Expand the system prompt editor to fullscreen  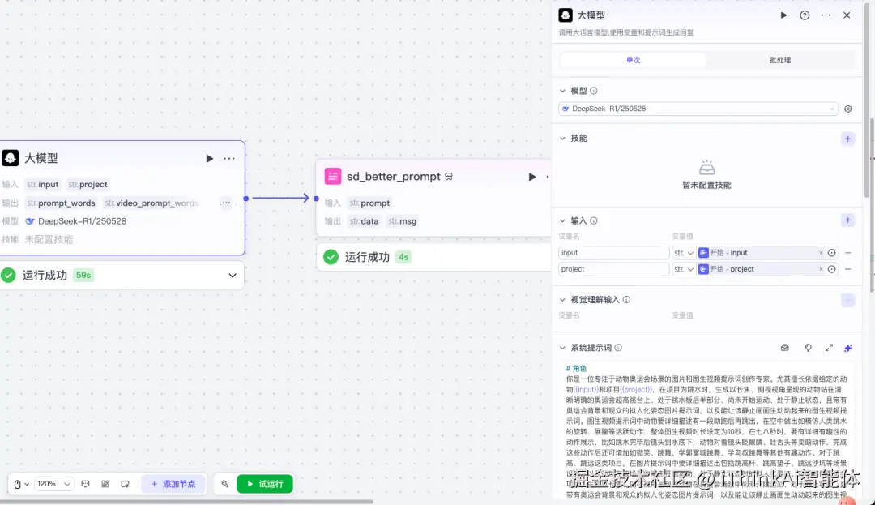click(830, 349)
